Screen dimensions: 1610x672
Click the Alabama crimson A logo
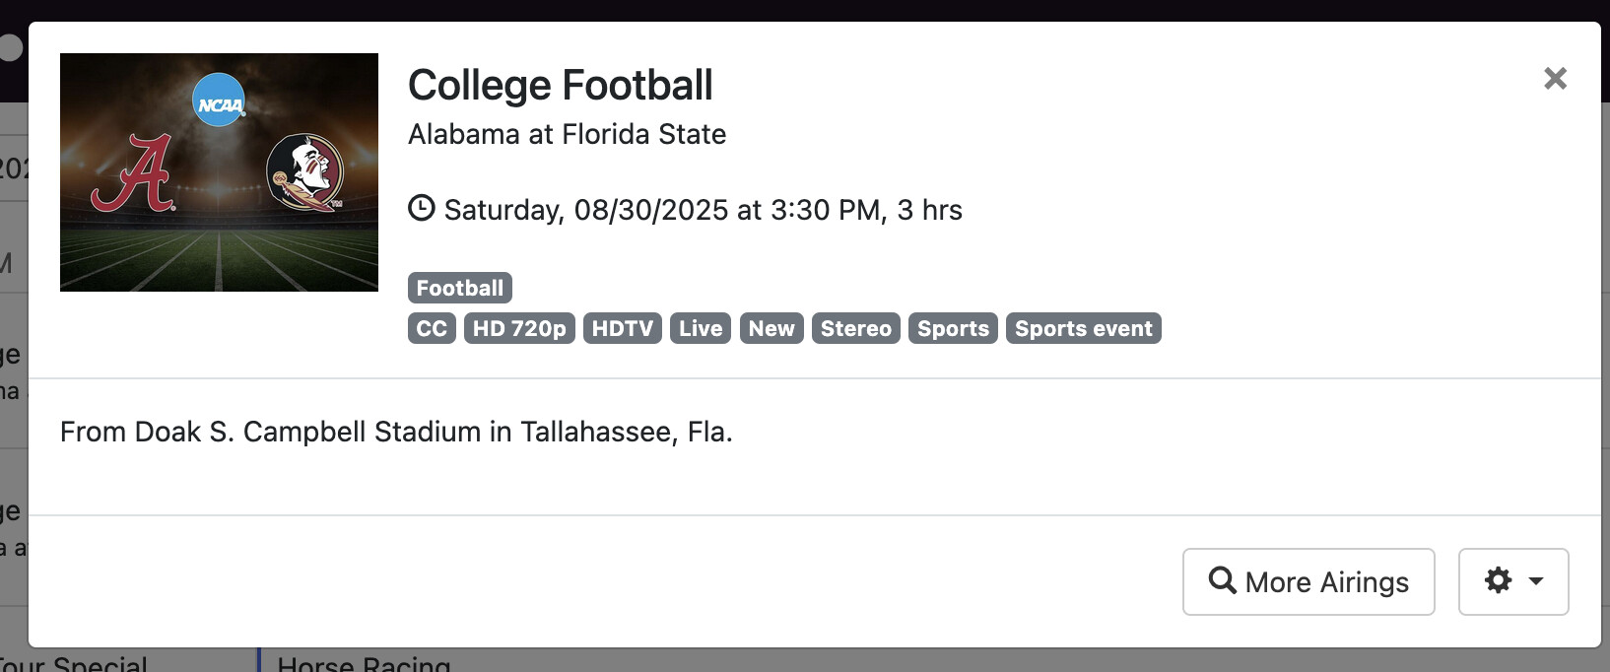pyautogui.click(x=134, y=175)
